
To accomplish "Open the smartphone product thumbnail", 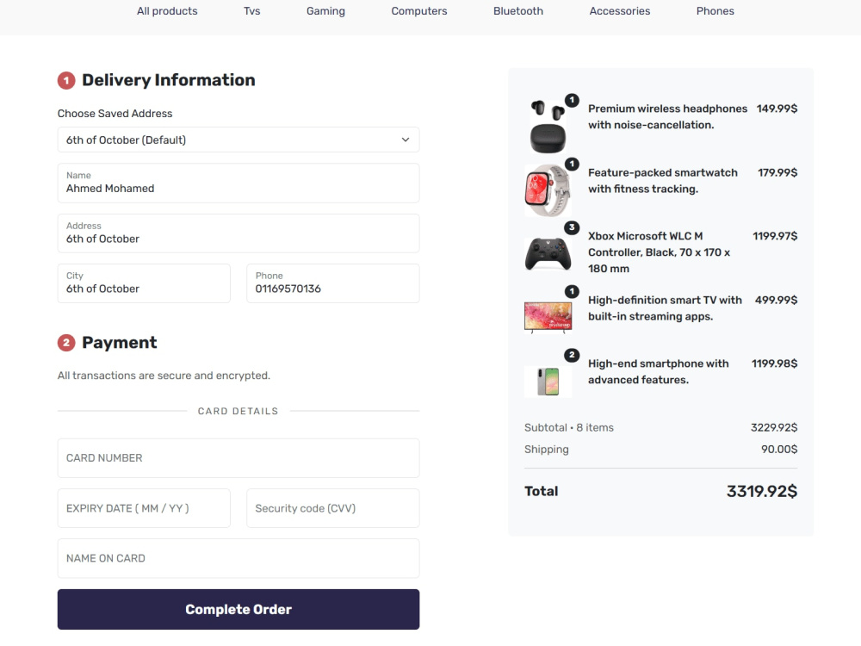I will click(548, 382).
